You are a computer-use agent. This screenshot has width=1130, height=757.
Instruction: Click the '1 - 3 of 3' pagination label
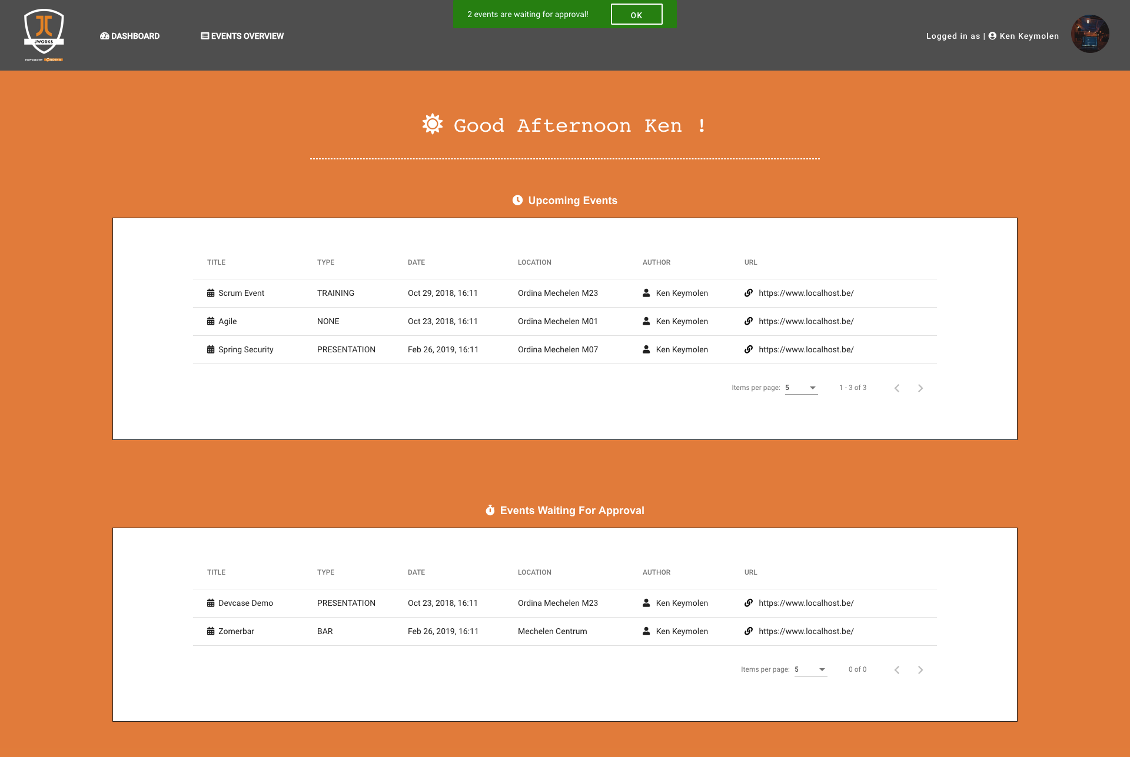tap(853, 388)
